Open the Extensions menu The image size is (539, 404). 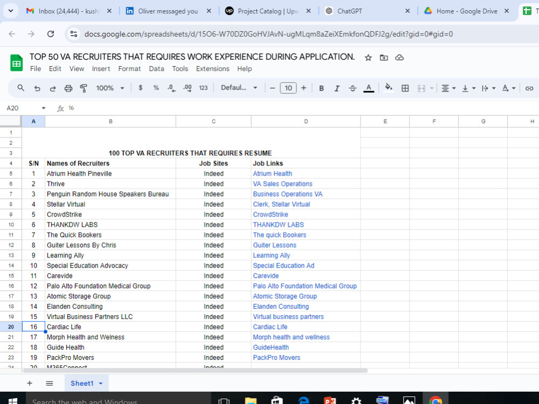(x=212, y=69)
